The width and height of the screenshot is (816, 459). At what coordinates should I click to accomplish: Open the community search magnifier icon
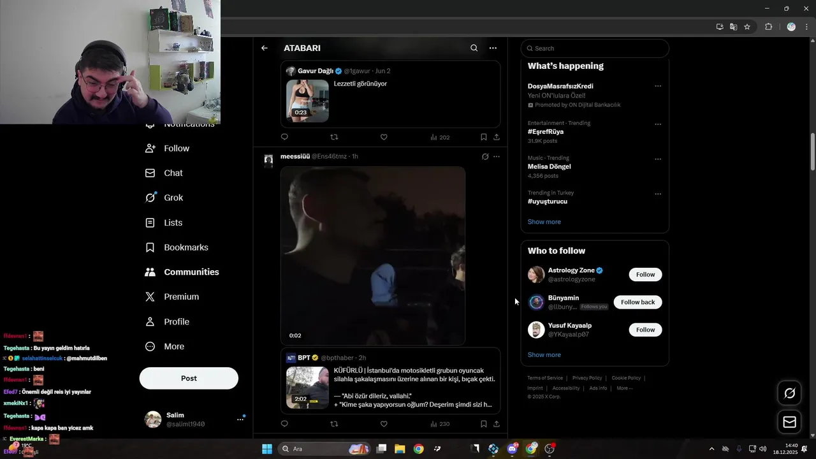pyautogui.click(x=474, y=48)
